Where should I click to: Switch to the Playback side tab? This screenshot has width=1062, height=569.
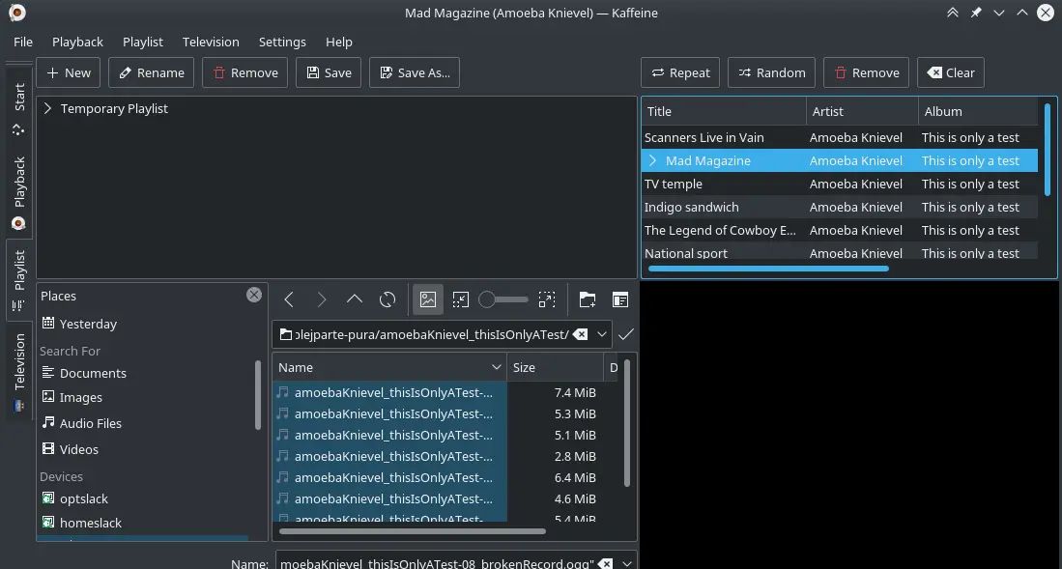point(19,192)
